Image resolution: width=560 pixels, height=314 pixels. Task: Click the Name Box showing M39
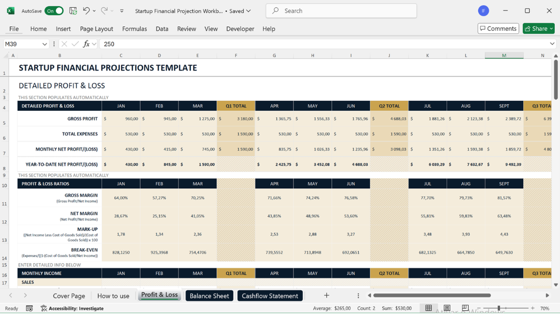21,44
